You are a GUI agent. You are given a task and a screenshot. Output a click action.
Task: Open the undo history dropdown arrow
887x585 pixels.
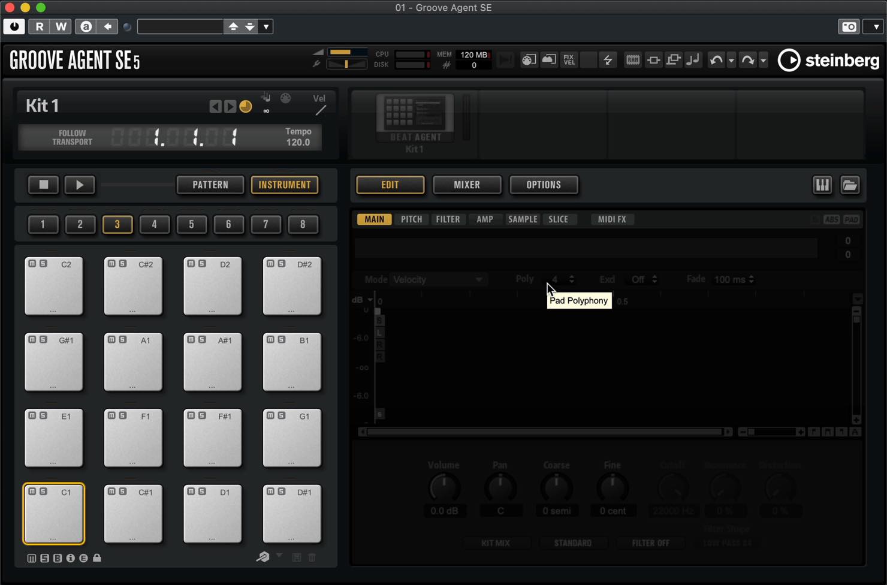731,61
